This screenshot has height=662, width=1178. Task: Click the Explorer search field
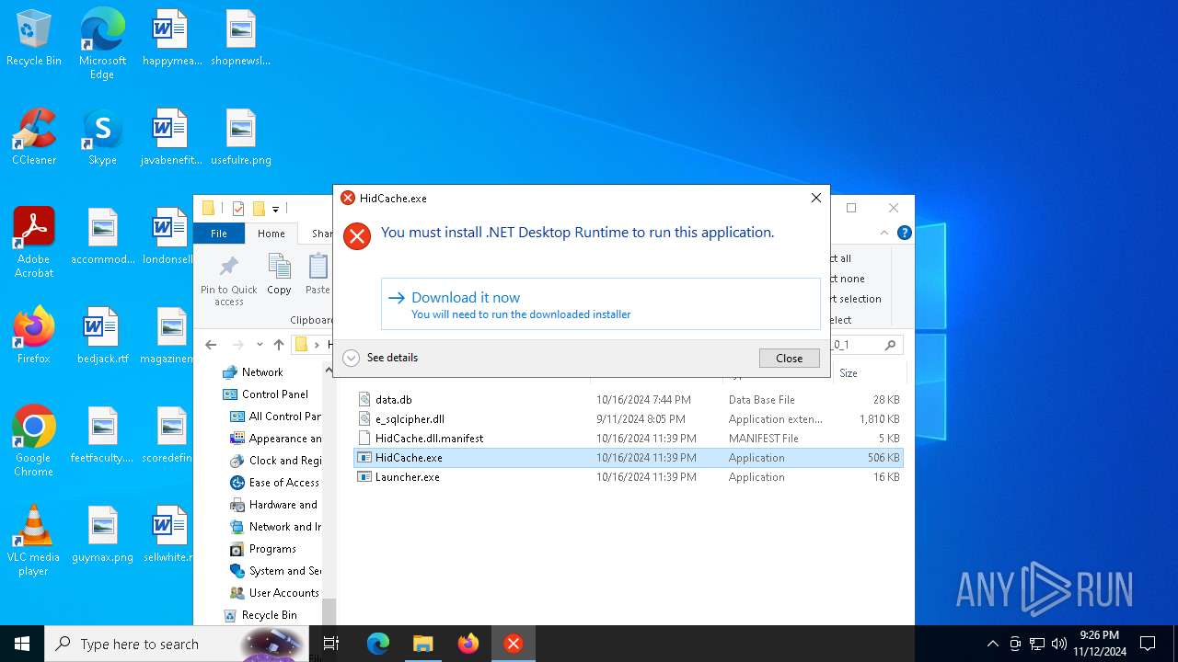click(x=865, y=345)
